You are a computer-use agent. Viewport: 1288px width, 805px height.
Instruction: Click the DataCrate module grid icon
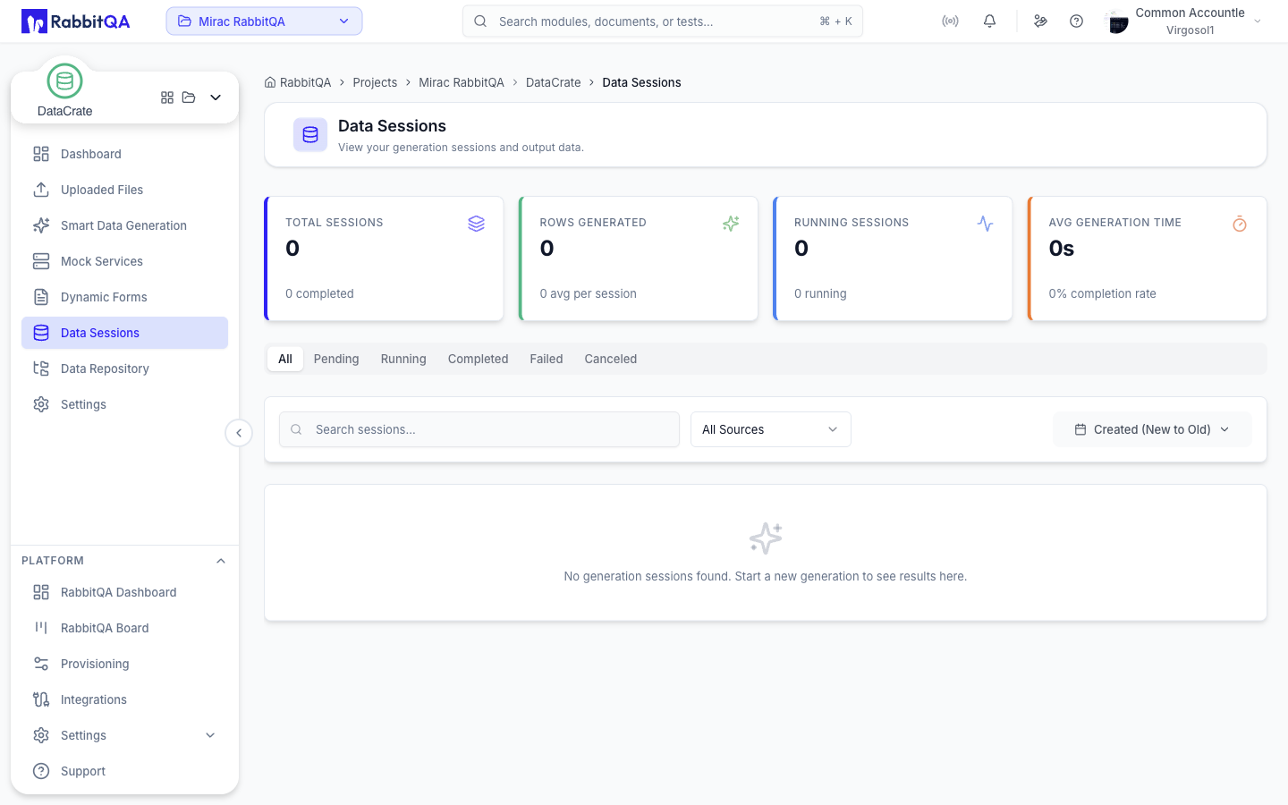click(167, 97)
